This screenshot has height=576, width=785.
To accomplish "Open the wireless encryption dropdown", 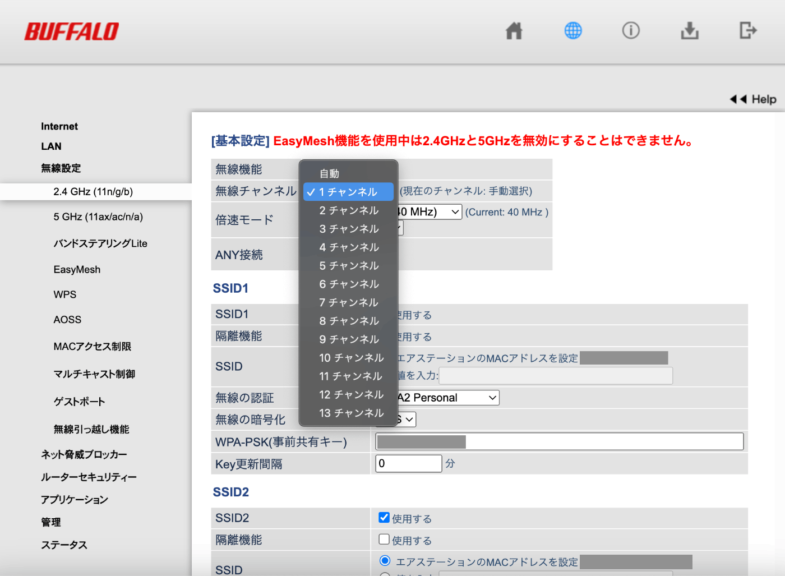I will coord(407,420).
